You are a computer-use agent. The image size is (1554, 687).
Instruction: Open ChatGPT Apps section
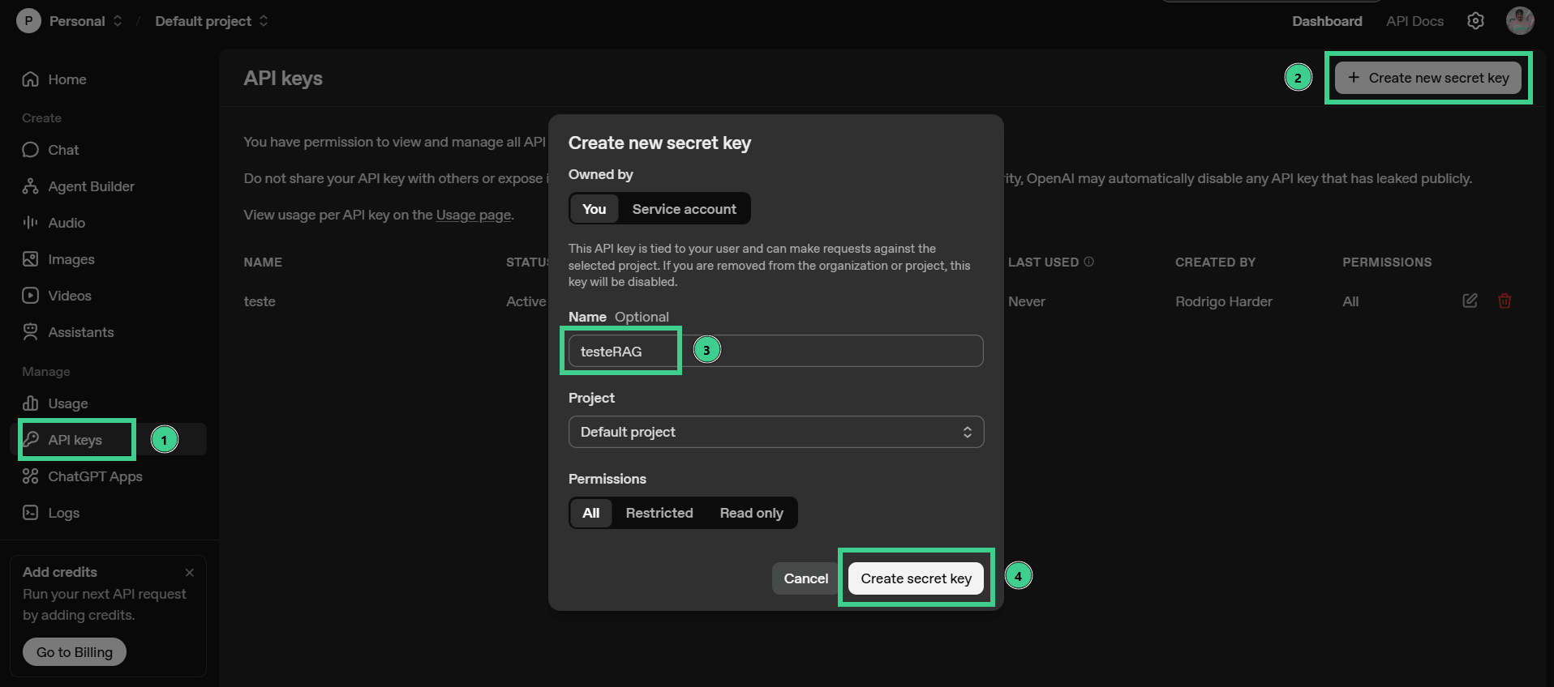point(83,476)
